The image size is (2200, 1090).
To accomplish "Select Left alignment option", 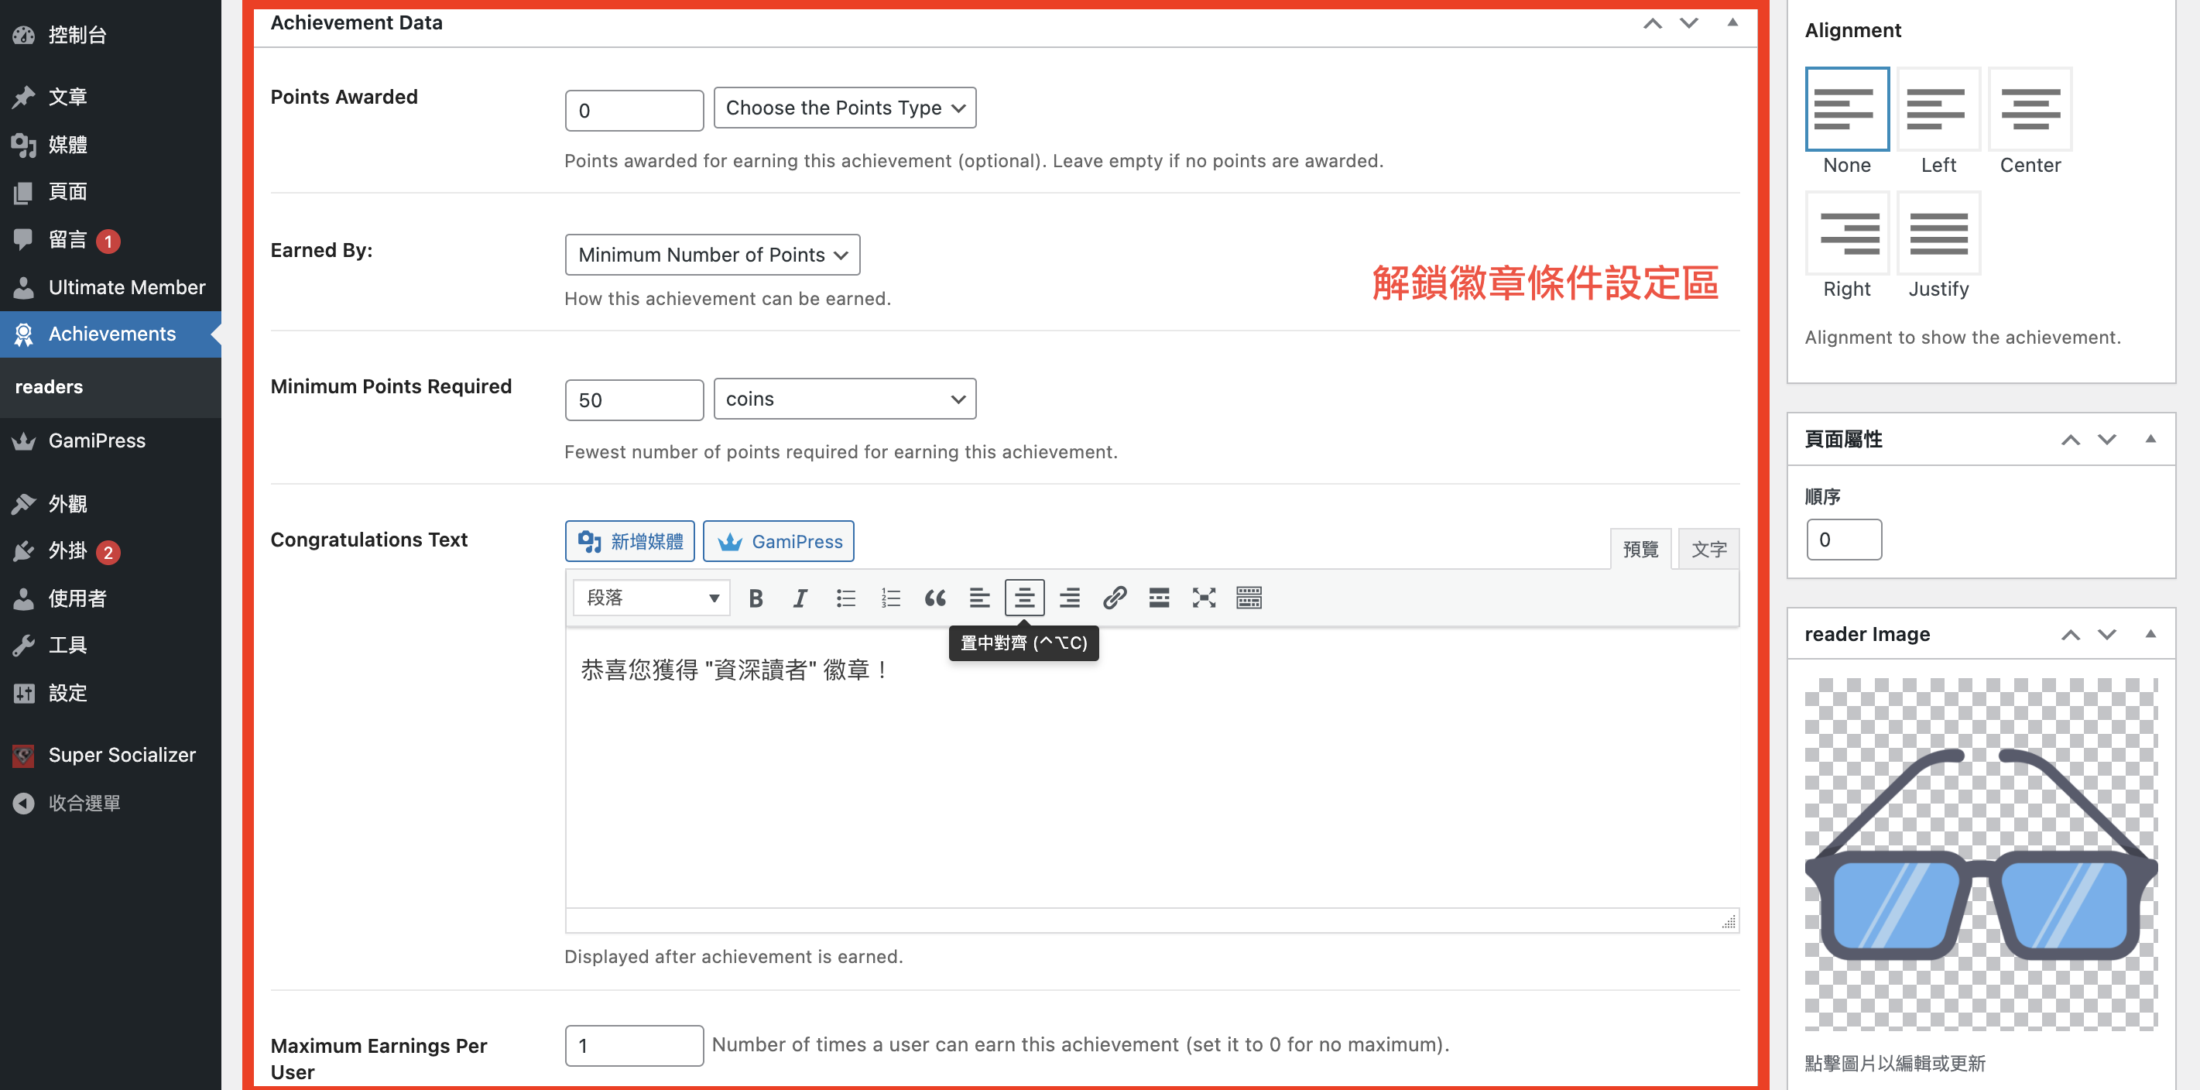I will [1938, 109].
